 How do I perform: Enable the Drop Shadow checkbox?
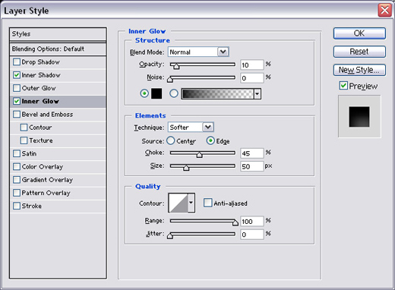(17, 62)
